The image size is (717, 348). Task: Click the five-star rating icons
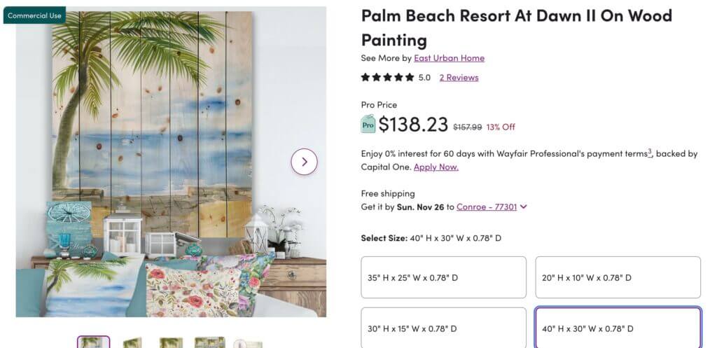click(x=387, y=77)
